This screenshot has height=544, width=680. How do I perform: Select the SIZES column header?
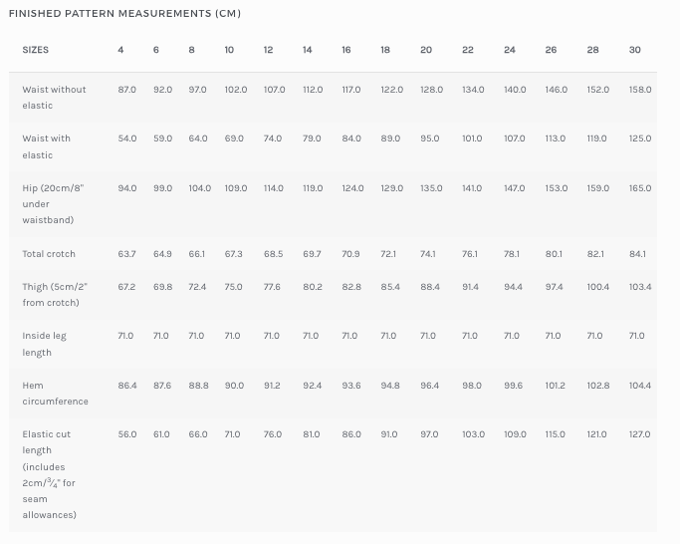pyautogui.click(x=36, y=50)
